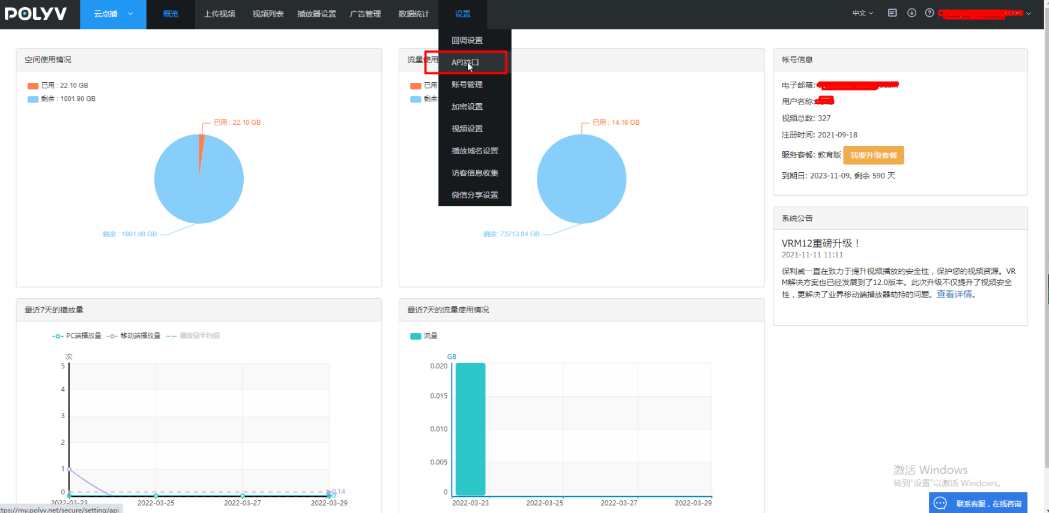1049x513 pixels.
Task: Click the orange 已用 22.10 GB swatch
Action: [x=33, y=86]
